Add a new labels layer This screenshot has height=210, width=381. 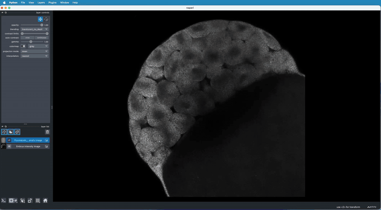pyautogui.click(x=17, y=132)
